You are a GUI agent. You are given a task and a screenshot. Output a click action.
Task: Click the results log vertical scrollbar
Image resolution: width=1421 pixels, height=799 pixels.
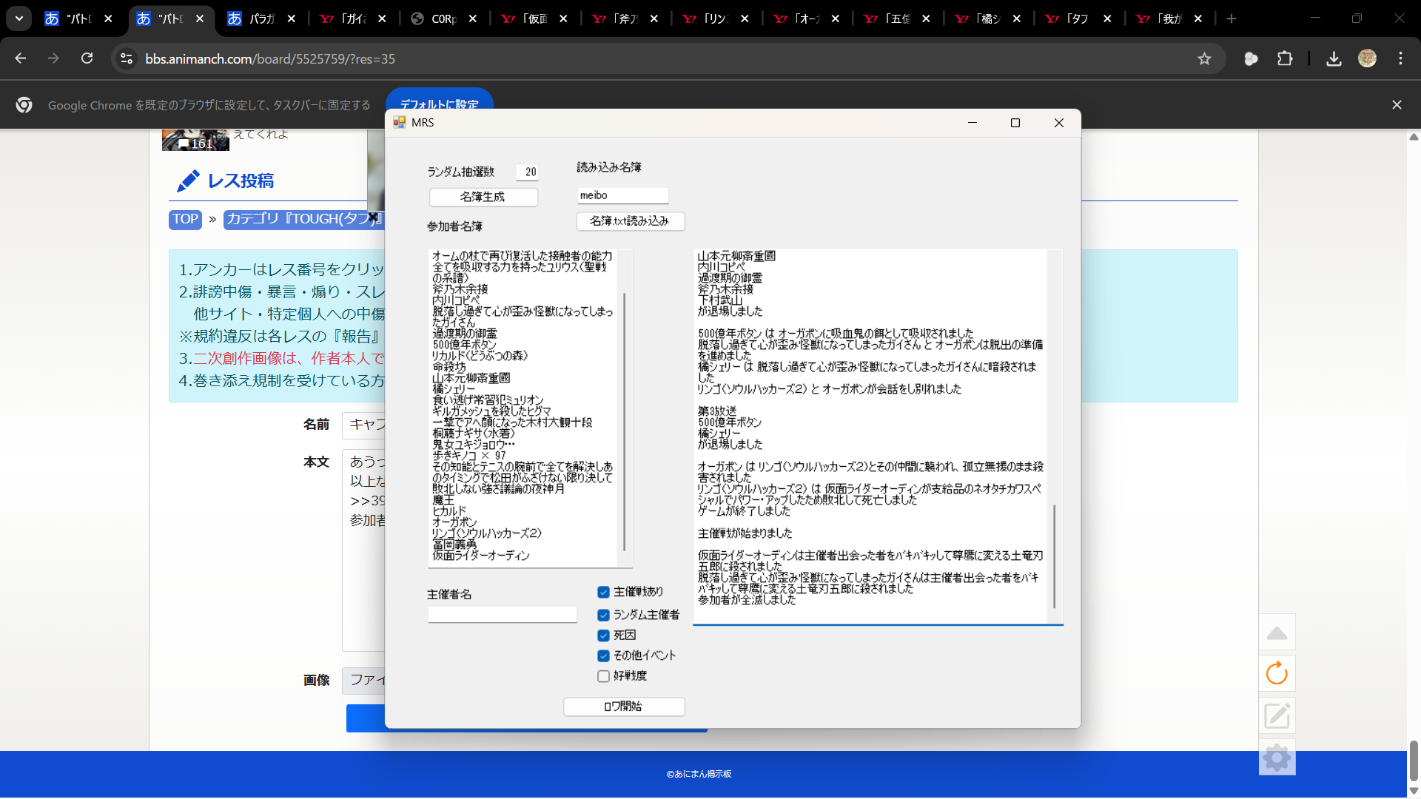[x=1055, y=555]
